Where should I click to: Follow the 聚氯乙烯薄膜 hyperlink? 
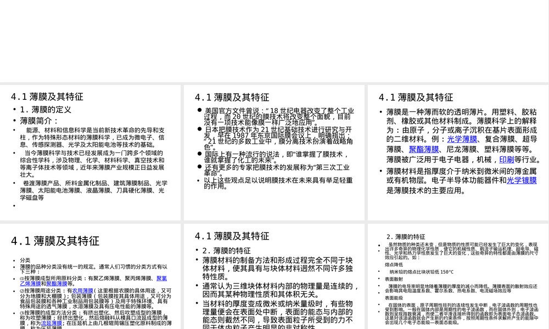tap(161, 279)
